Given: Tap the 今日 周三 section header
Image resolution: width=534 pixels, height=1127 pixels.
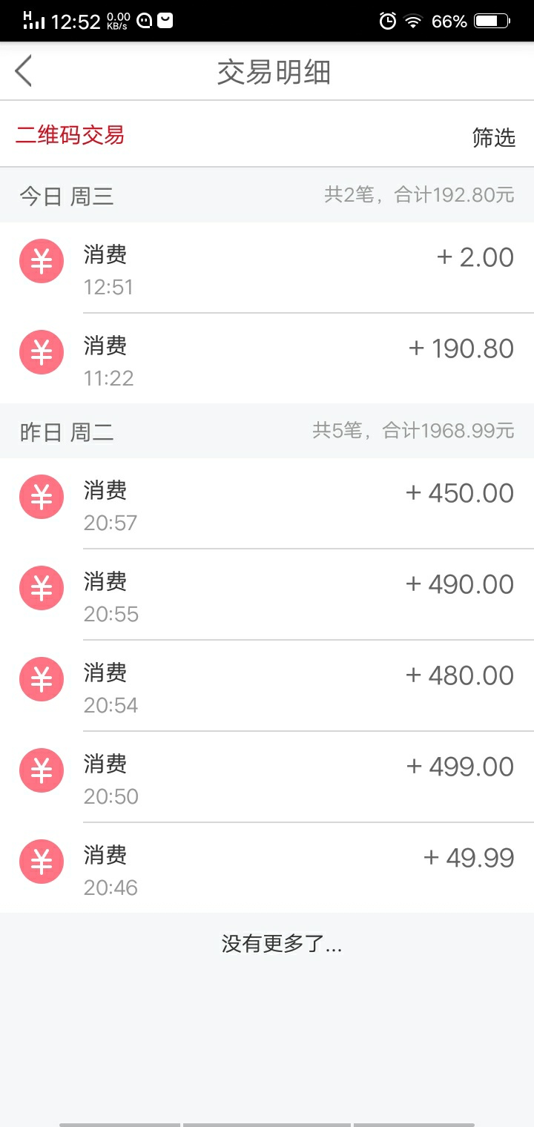Looking at the screenshot, I should click(67, 196).
